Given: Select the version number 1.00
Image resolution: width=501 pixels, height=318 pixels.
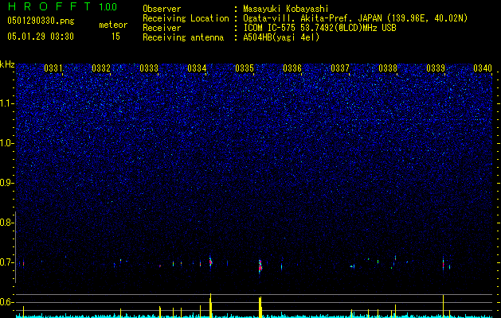Looking at the screenshot, I should 108,6.
